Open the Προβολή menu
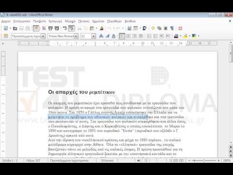The height and width of the screenshot is (175, 233). click(x=39, y=21)
